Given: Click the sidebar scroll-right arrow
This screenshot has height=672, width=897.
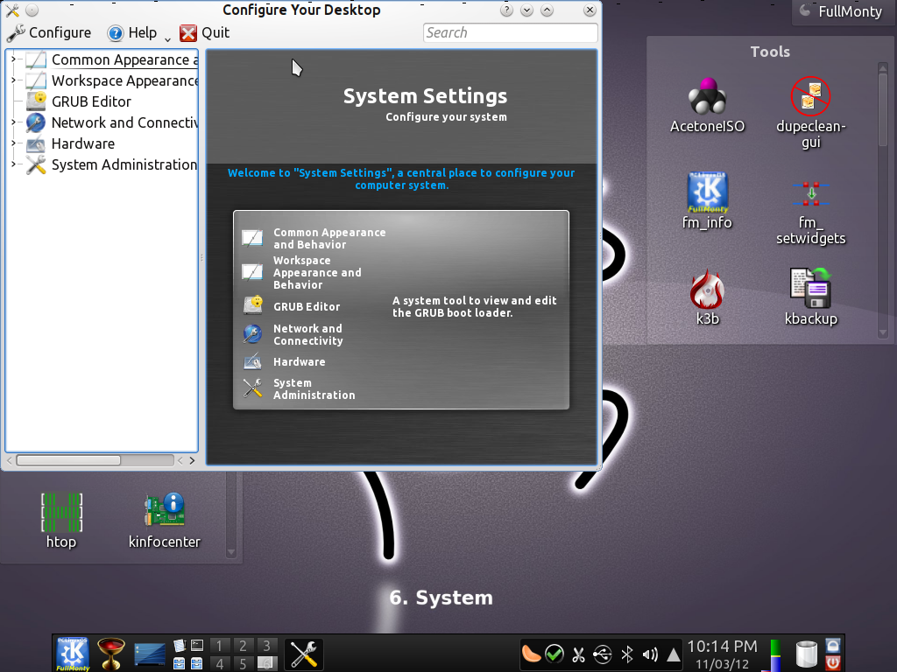Looking at the screenshot, I should [192, 460].
